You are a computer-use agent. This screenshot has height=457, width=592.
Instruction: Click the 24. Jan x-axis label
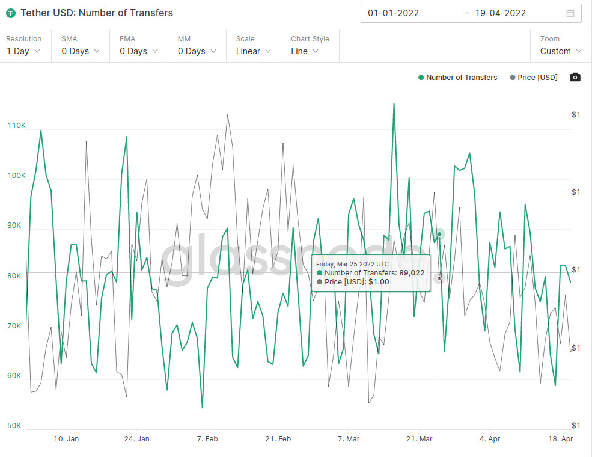[136, 439]
